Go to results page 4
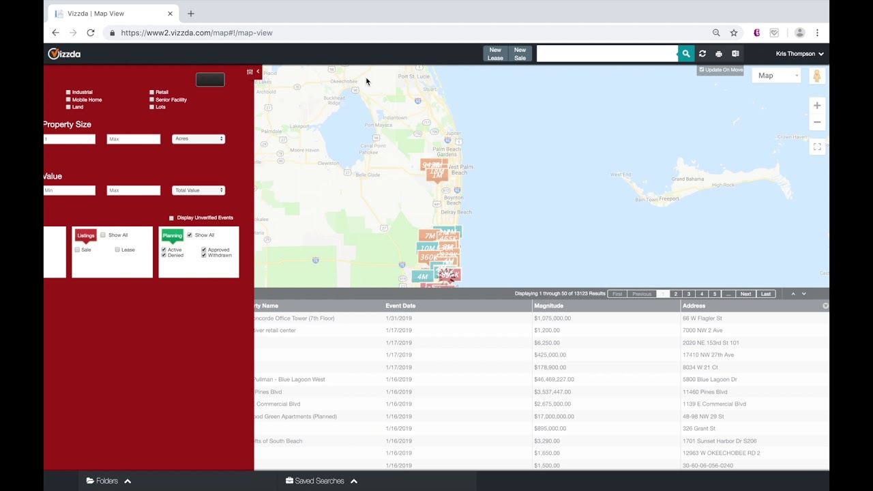Screen dimensions: 873x491 click(x=702, y=294)
